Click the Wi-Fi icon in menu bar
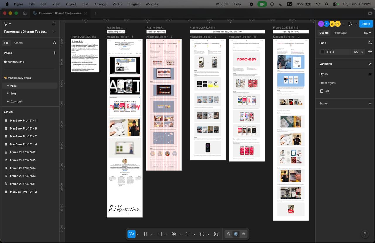This screenshot has height=243, width=375. click(318, 4)
